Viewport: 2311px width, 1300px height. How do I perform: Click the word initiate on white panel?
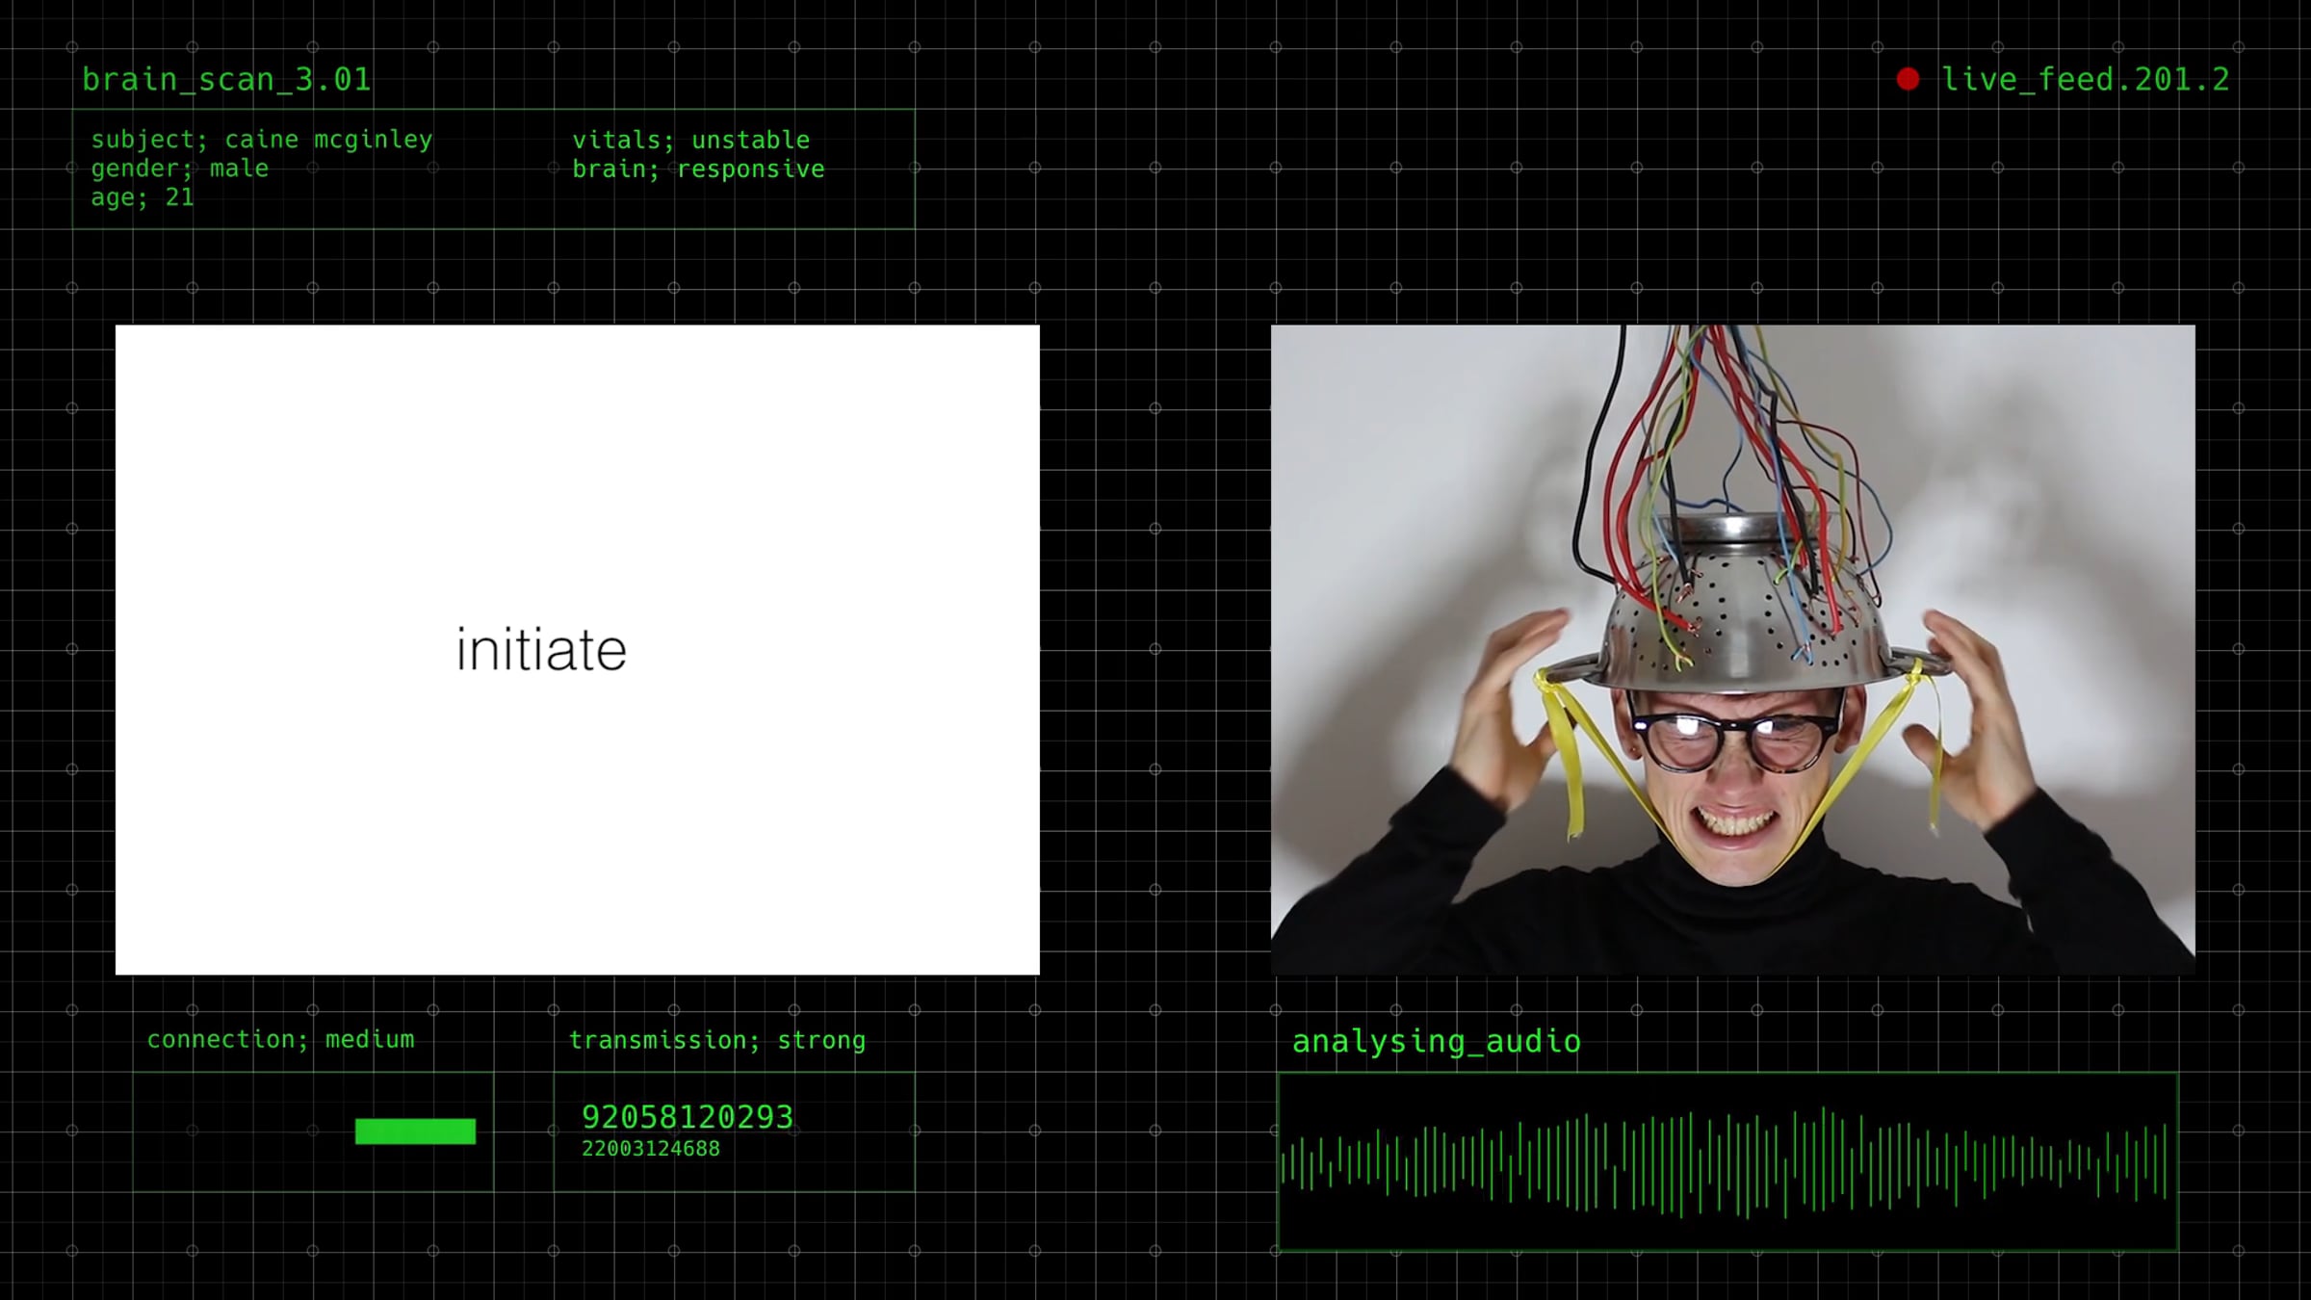click(541, 650)
